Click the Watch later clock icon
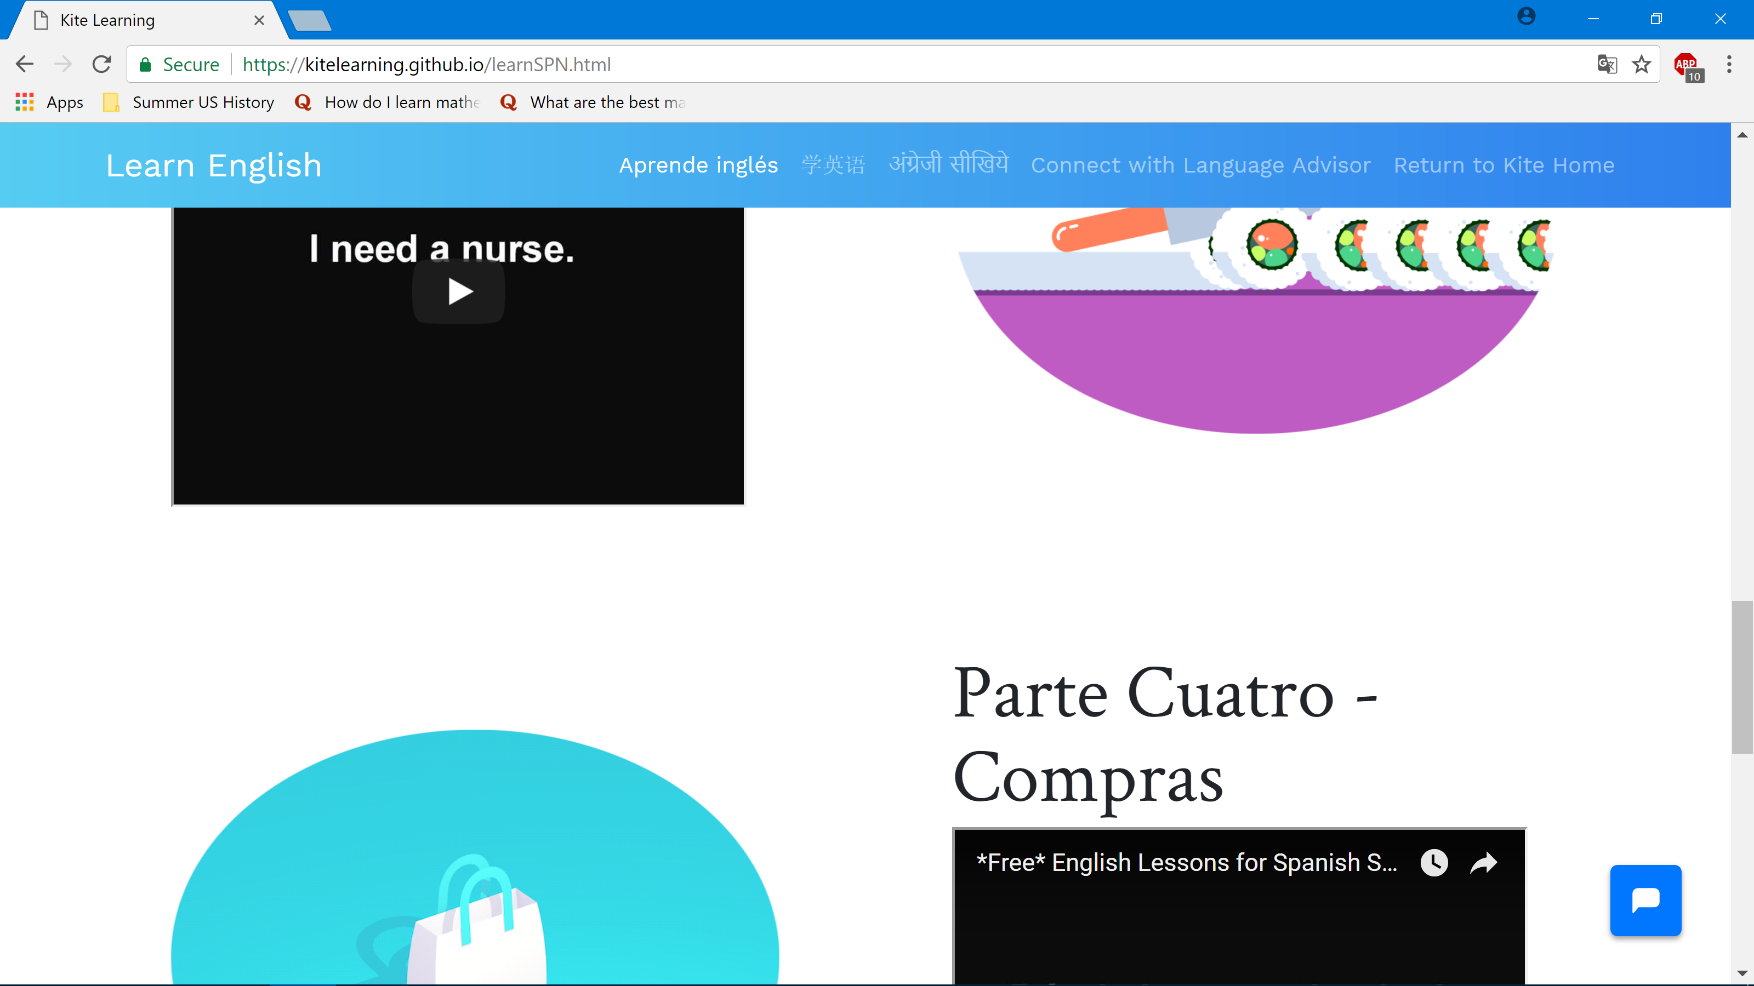The width and height of the screenshot is (1754, 986). [x=1434, y=862]
